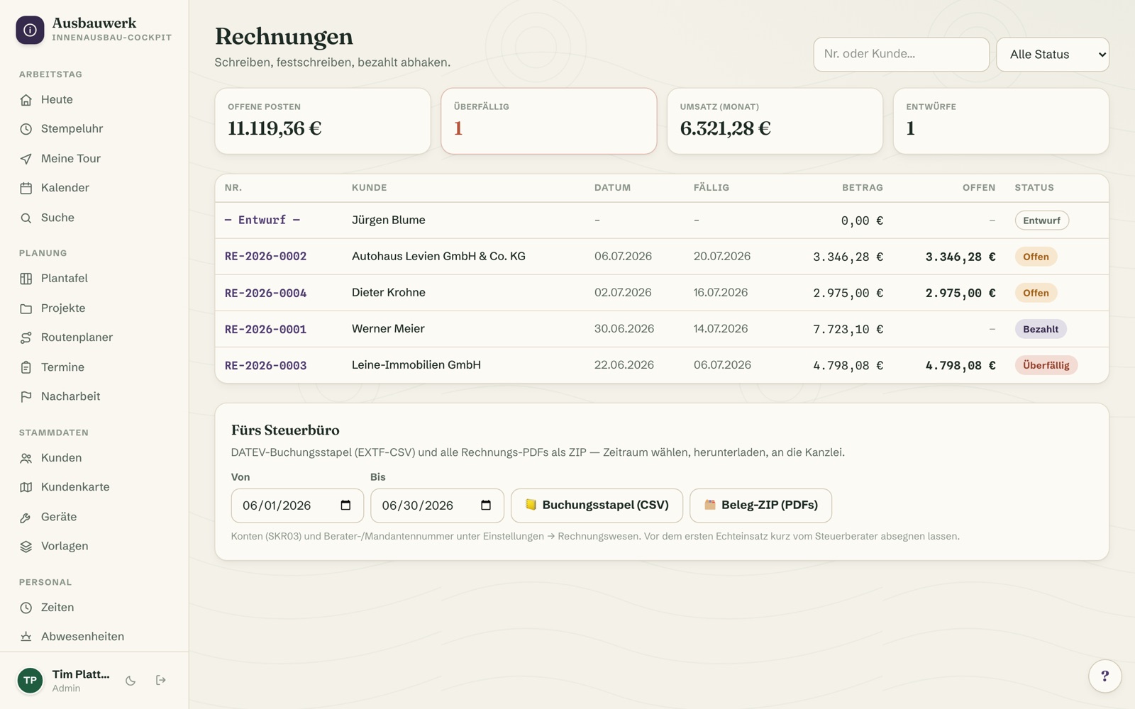This screenshot has height=709, width=1135.
Task: Click the Nr. oder Kunde search field
Action: tap(901, 55)
